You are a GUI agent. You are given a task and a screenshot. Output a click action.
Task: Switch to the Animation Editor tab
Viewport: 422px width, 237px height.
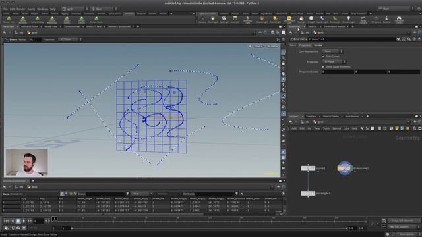[29, 26]
